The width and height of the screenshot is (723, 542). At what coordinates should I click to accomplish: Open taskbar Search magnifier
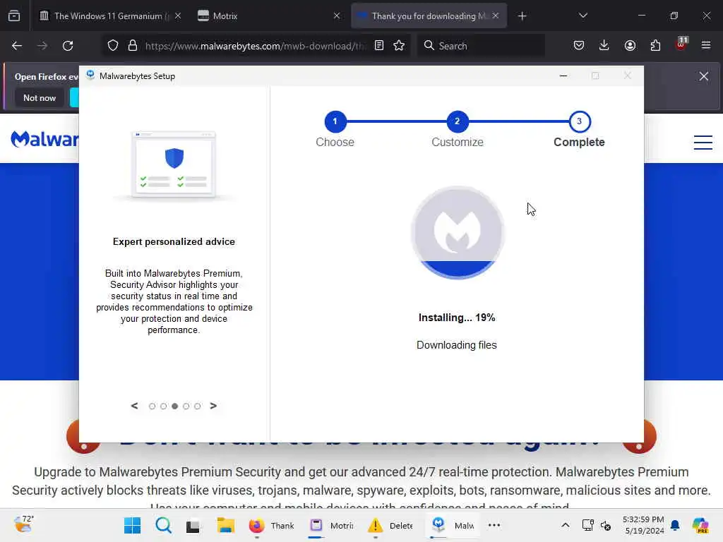pos(163,525)
